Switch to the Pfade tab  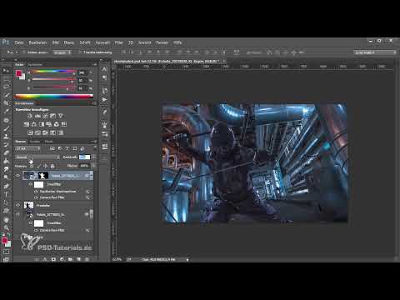point(49,142)
